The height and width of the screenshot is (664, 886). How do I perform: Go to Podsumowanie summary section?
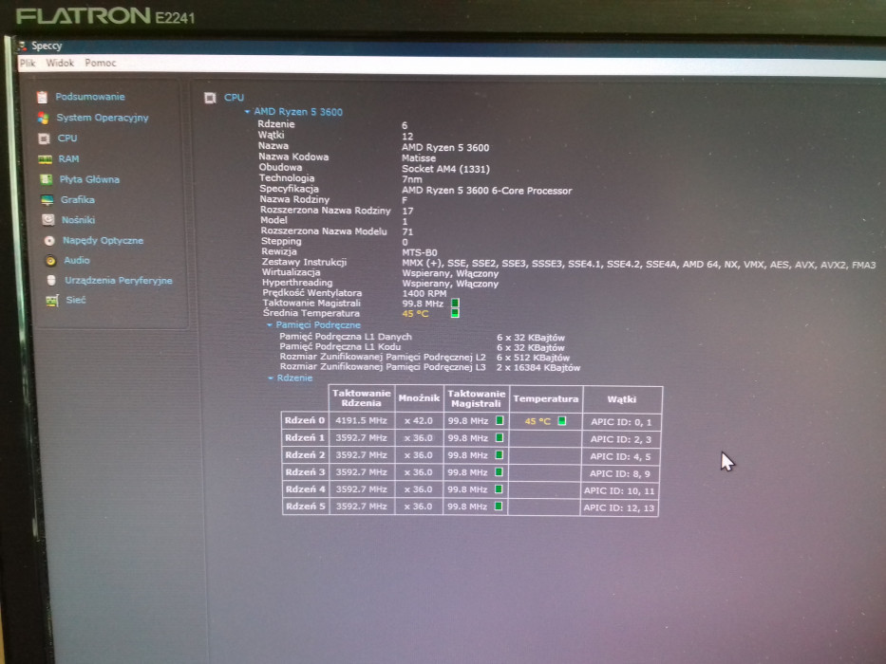click(90, 97)
